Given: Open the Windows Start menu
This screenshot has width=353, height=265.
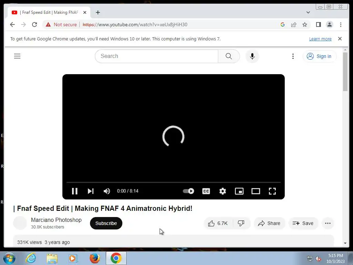Looking at the screenshot, I should pos(9,258).
